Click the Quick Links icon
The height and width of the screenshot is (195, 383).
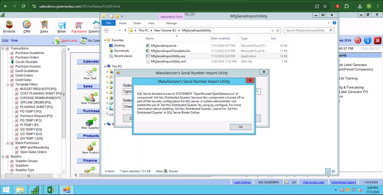57,41
